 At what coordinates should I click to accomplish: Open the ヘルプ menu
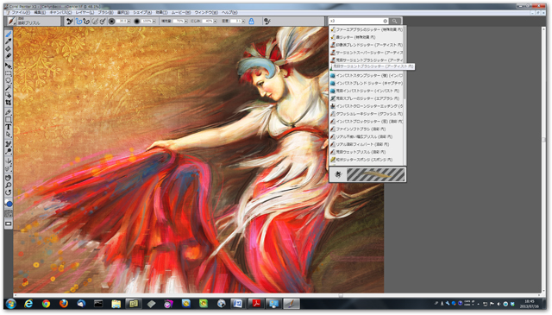(x=229, y=12)
